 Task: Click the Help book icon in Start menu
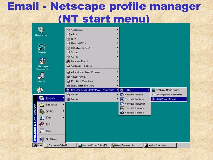pos(42,124)
